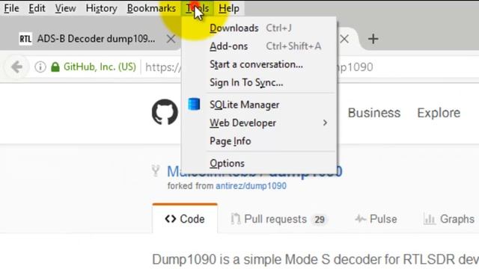Click the SQLite Manager database icon
479x269 pixels.
click(194, 105)
